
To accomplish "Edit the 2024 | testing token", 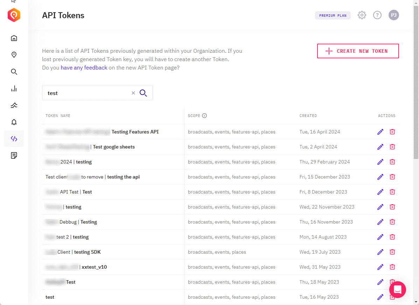I will pyautogui.click(x=380, y=162).
